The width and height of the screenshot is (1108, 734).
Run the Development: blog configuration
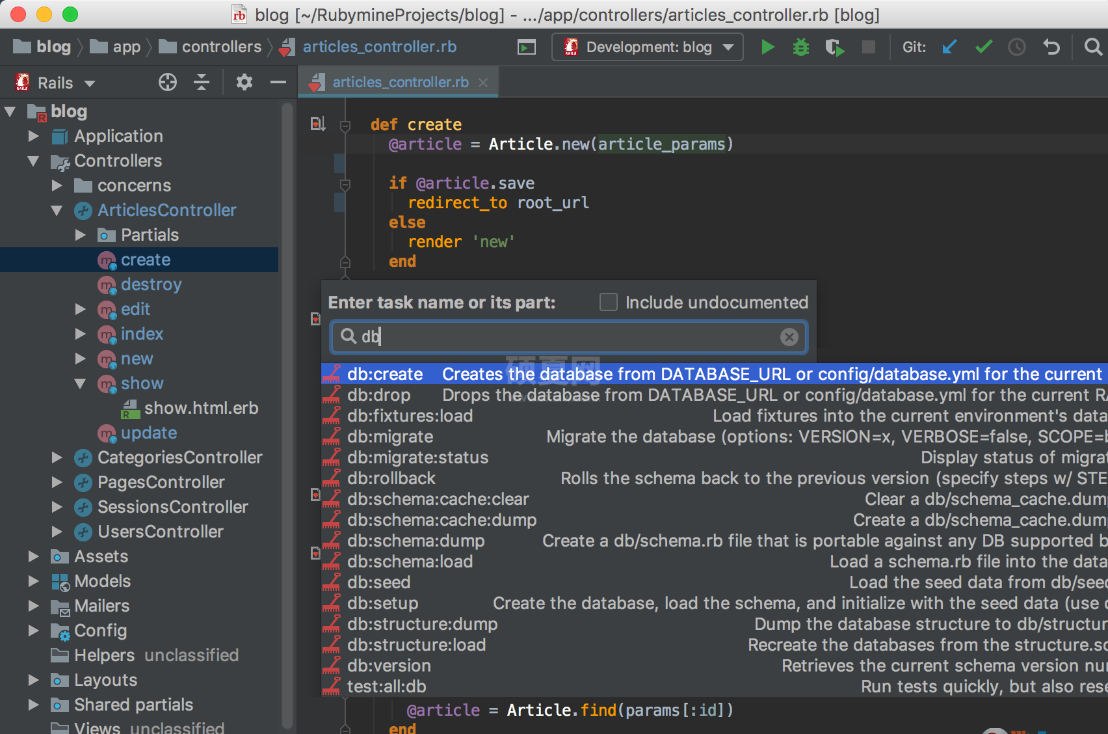767,47
